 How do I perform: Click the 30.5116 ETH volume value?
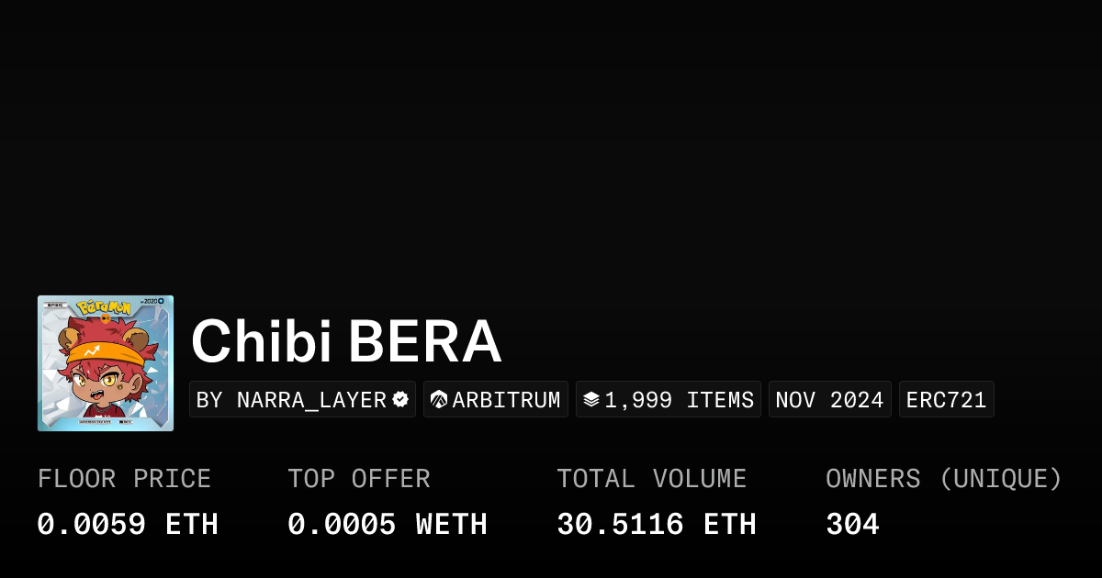[x=657, y=524]
